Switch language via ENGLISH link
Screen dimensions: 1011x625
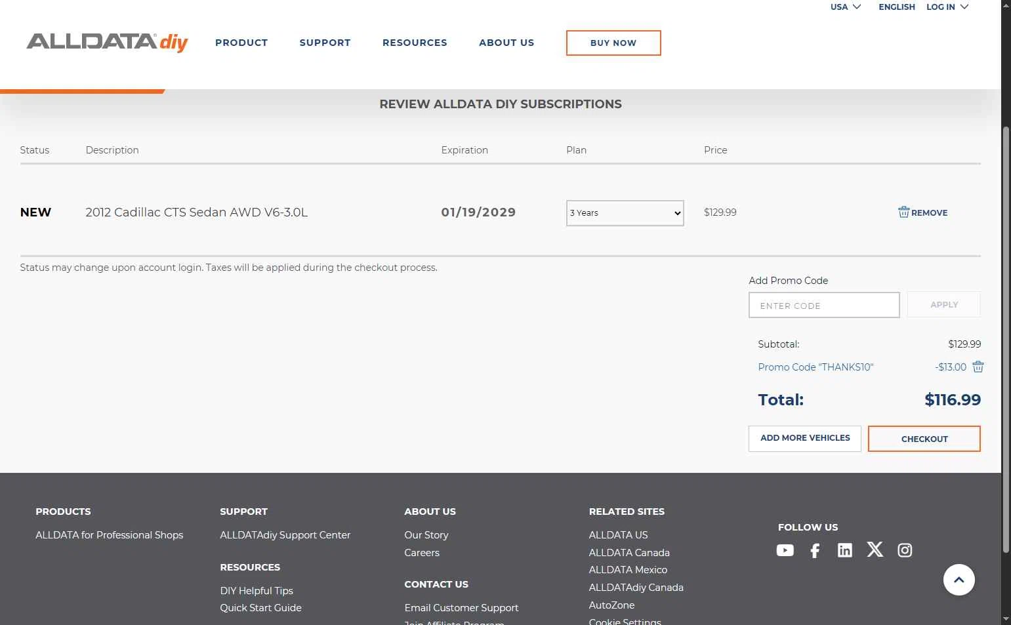(896, 7)
